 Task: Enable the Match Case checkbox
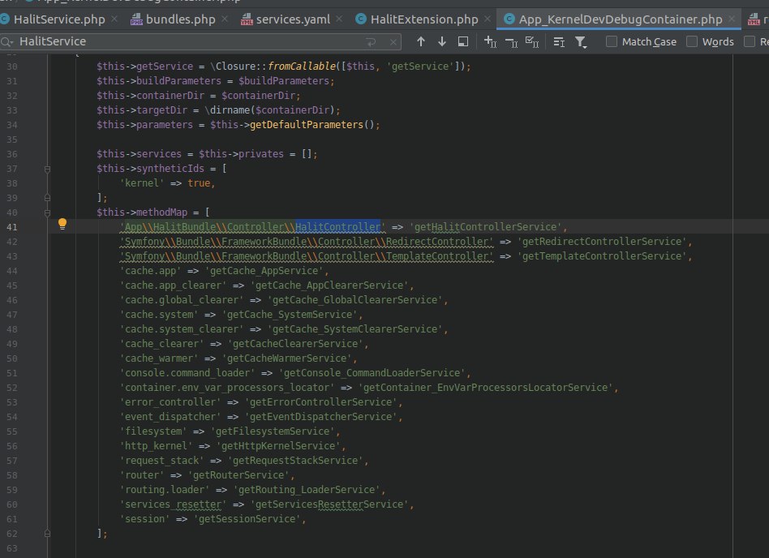(x=612, y=41)
